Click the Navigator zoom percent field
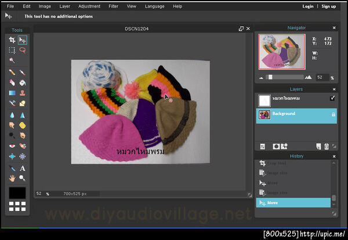The height and width of the screenshot is (240, 348). [322, 77]
